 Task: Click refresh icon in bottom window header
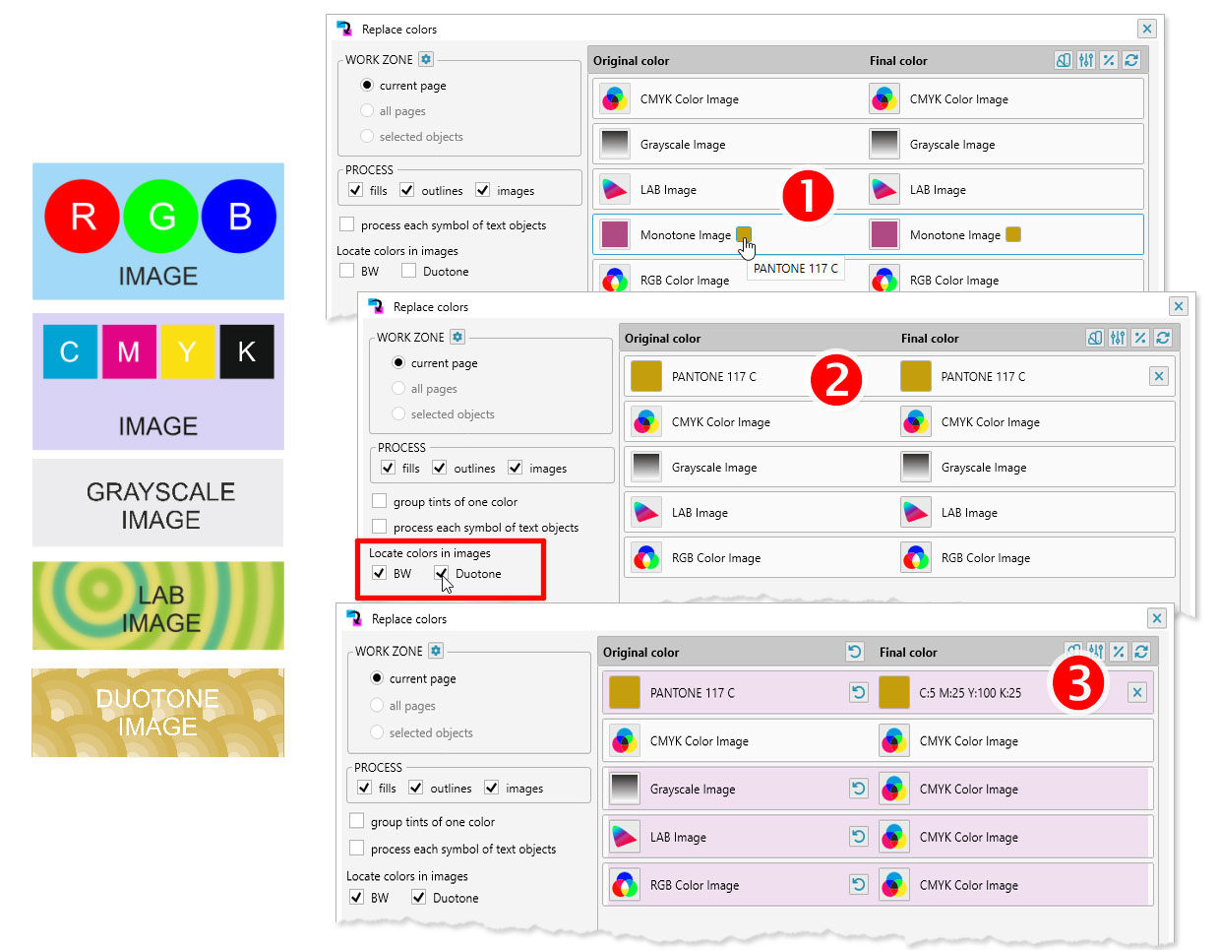(1141, 652)
